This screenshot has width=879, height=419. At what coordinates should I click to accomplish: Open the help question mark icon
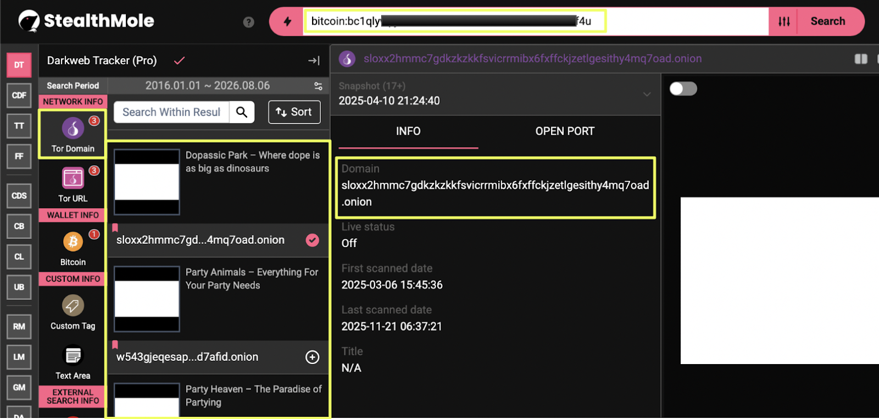click(x=249, y=22)
